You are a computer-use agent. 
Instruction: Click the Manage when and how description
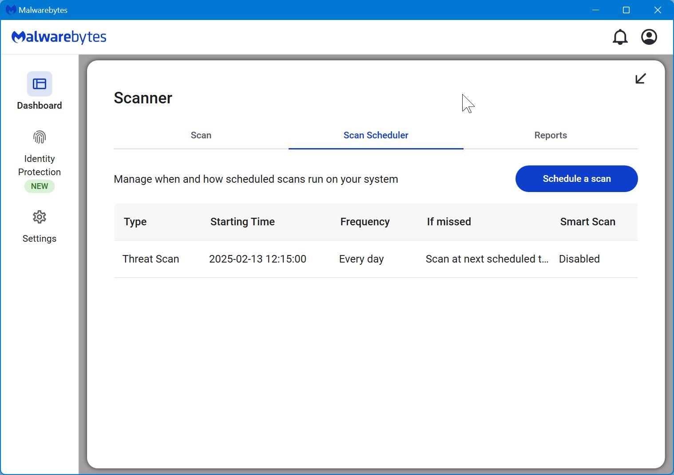[x=256, y=179]
